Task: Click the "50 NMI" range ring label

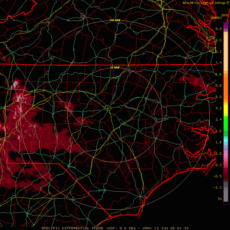Action: click(x=115, y=68)
